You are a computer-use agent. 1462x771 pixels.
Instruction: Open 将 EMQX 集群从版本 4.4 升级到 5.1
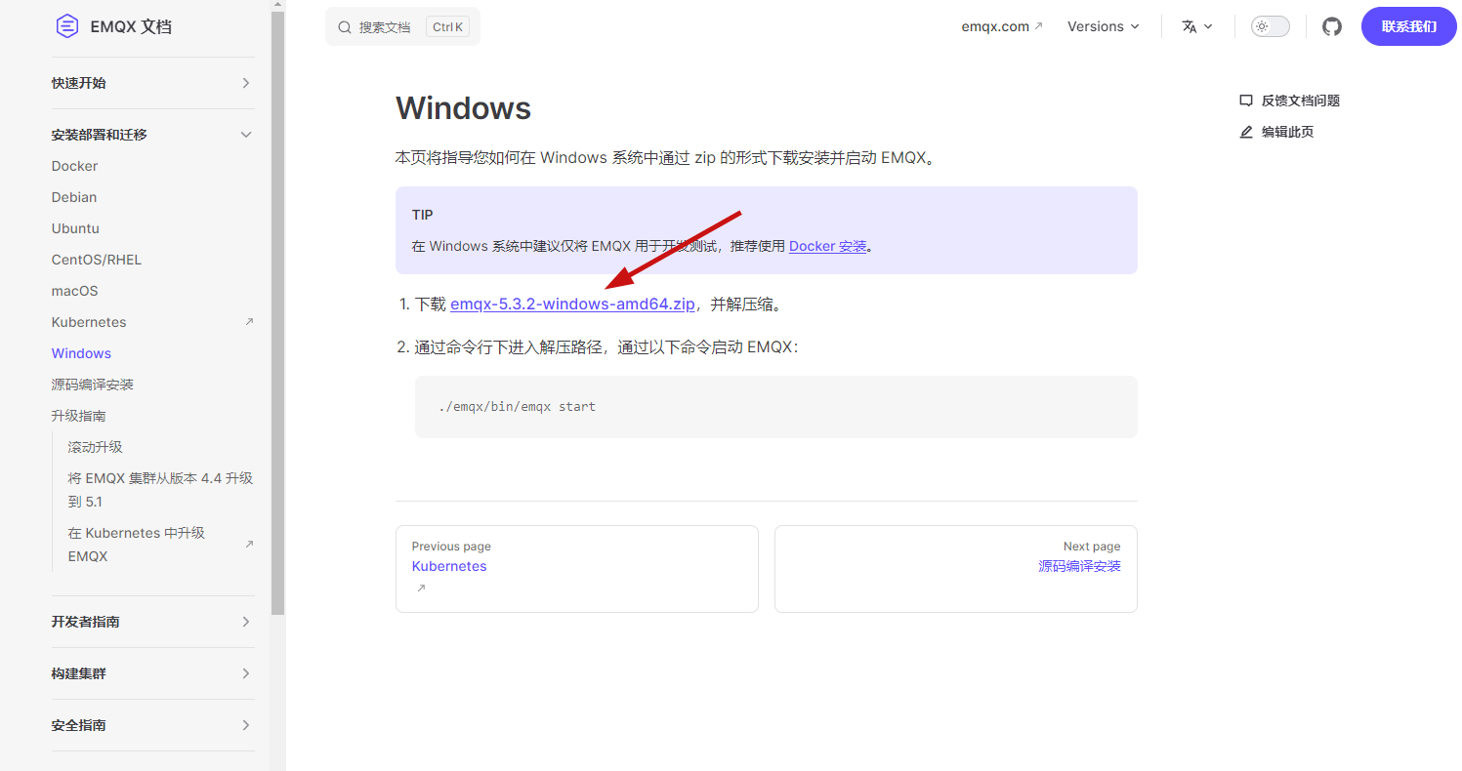(160, 490)
